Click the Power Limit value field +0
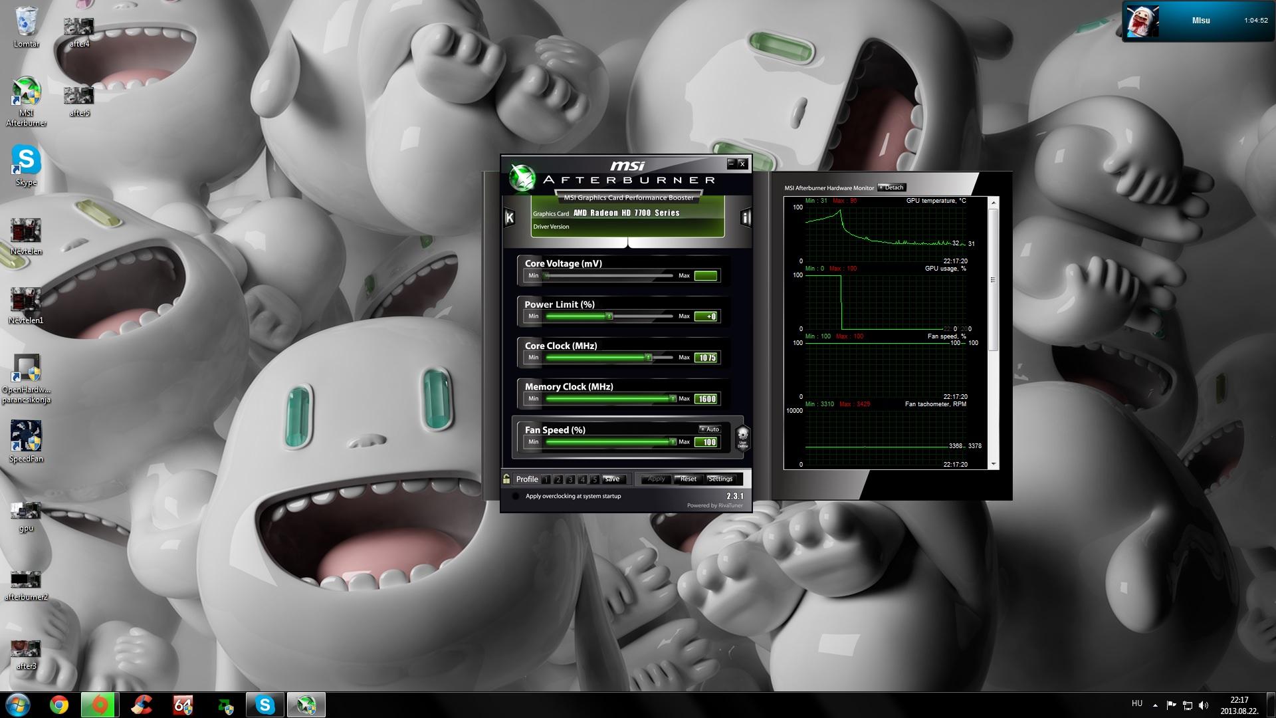 click(706, 316)
